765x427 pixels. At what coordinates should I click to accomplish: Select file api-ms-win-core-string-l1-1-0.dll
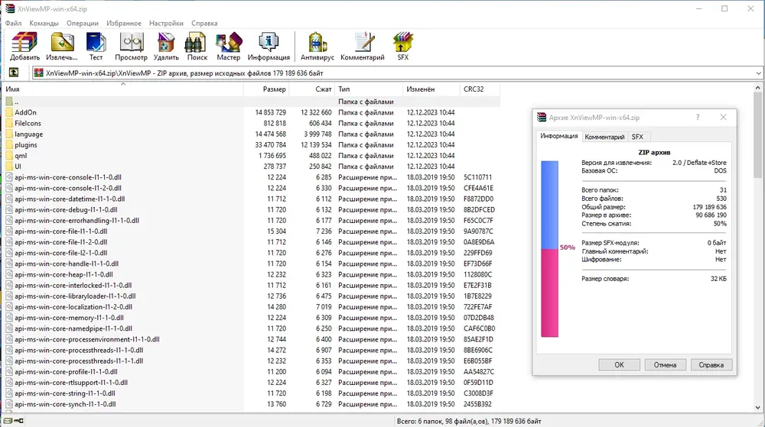pyautogui.click(x=65, y=393)
